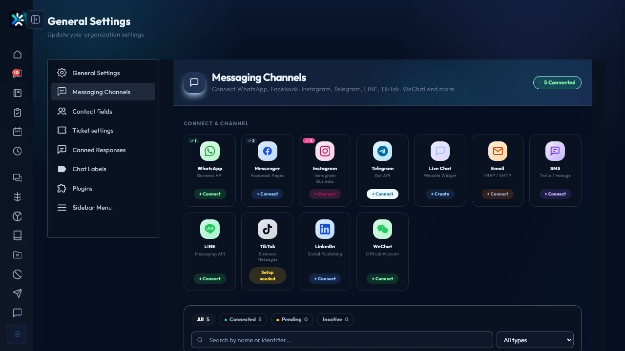625x351 pixels.
Task: Connect a LinkedIn channel
Action: (325, 279)
